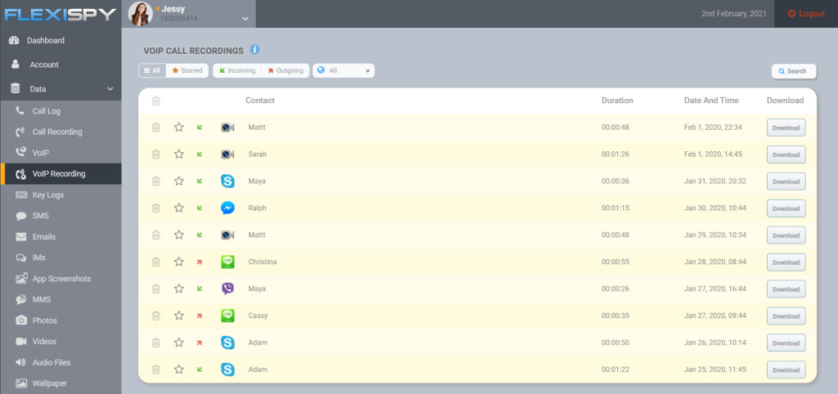
Task: Download Christina's recording
Action: pyautogui.click(x=786, y=262)
